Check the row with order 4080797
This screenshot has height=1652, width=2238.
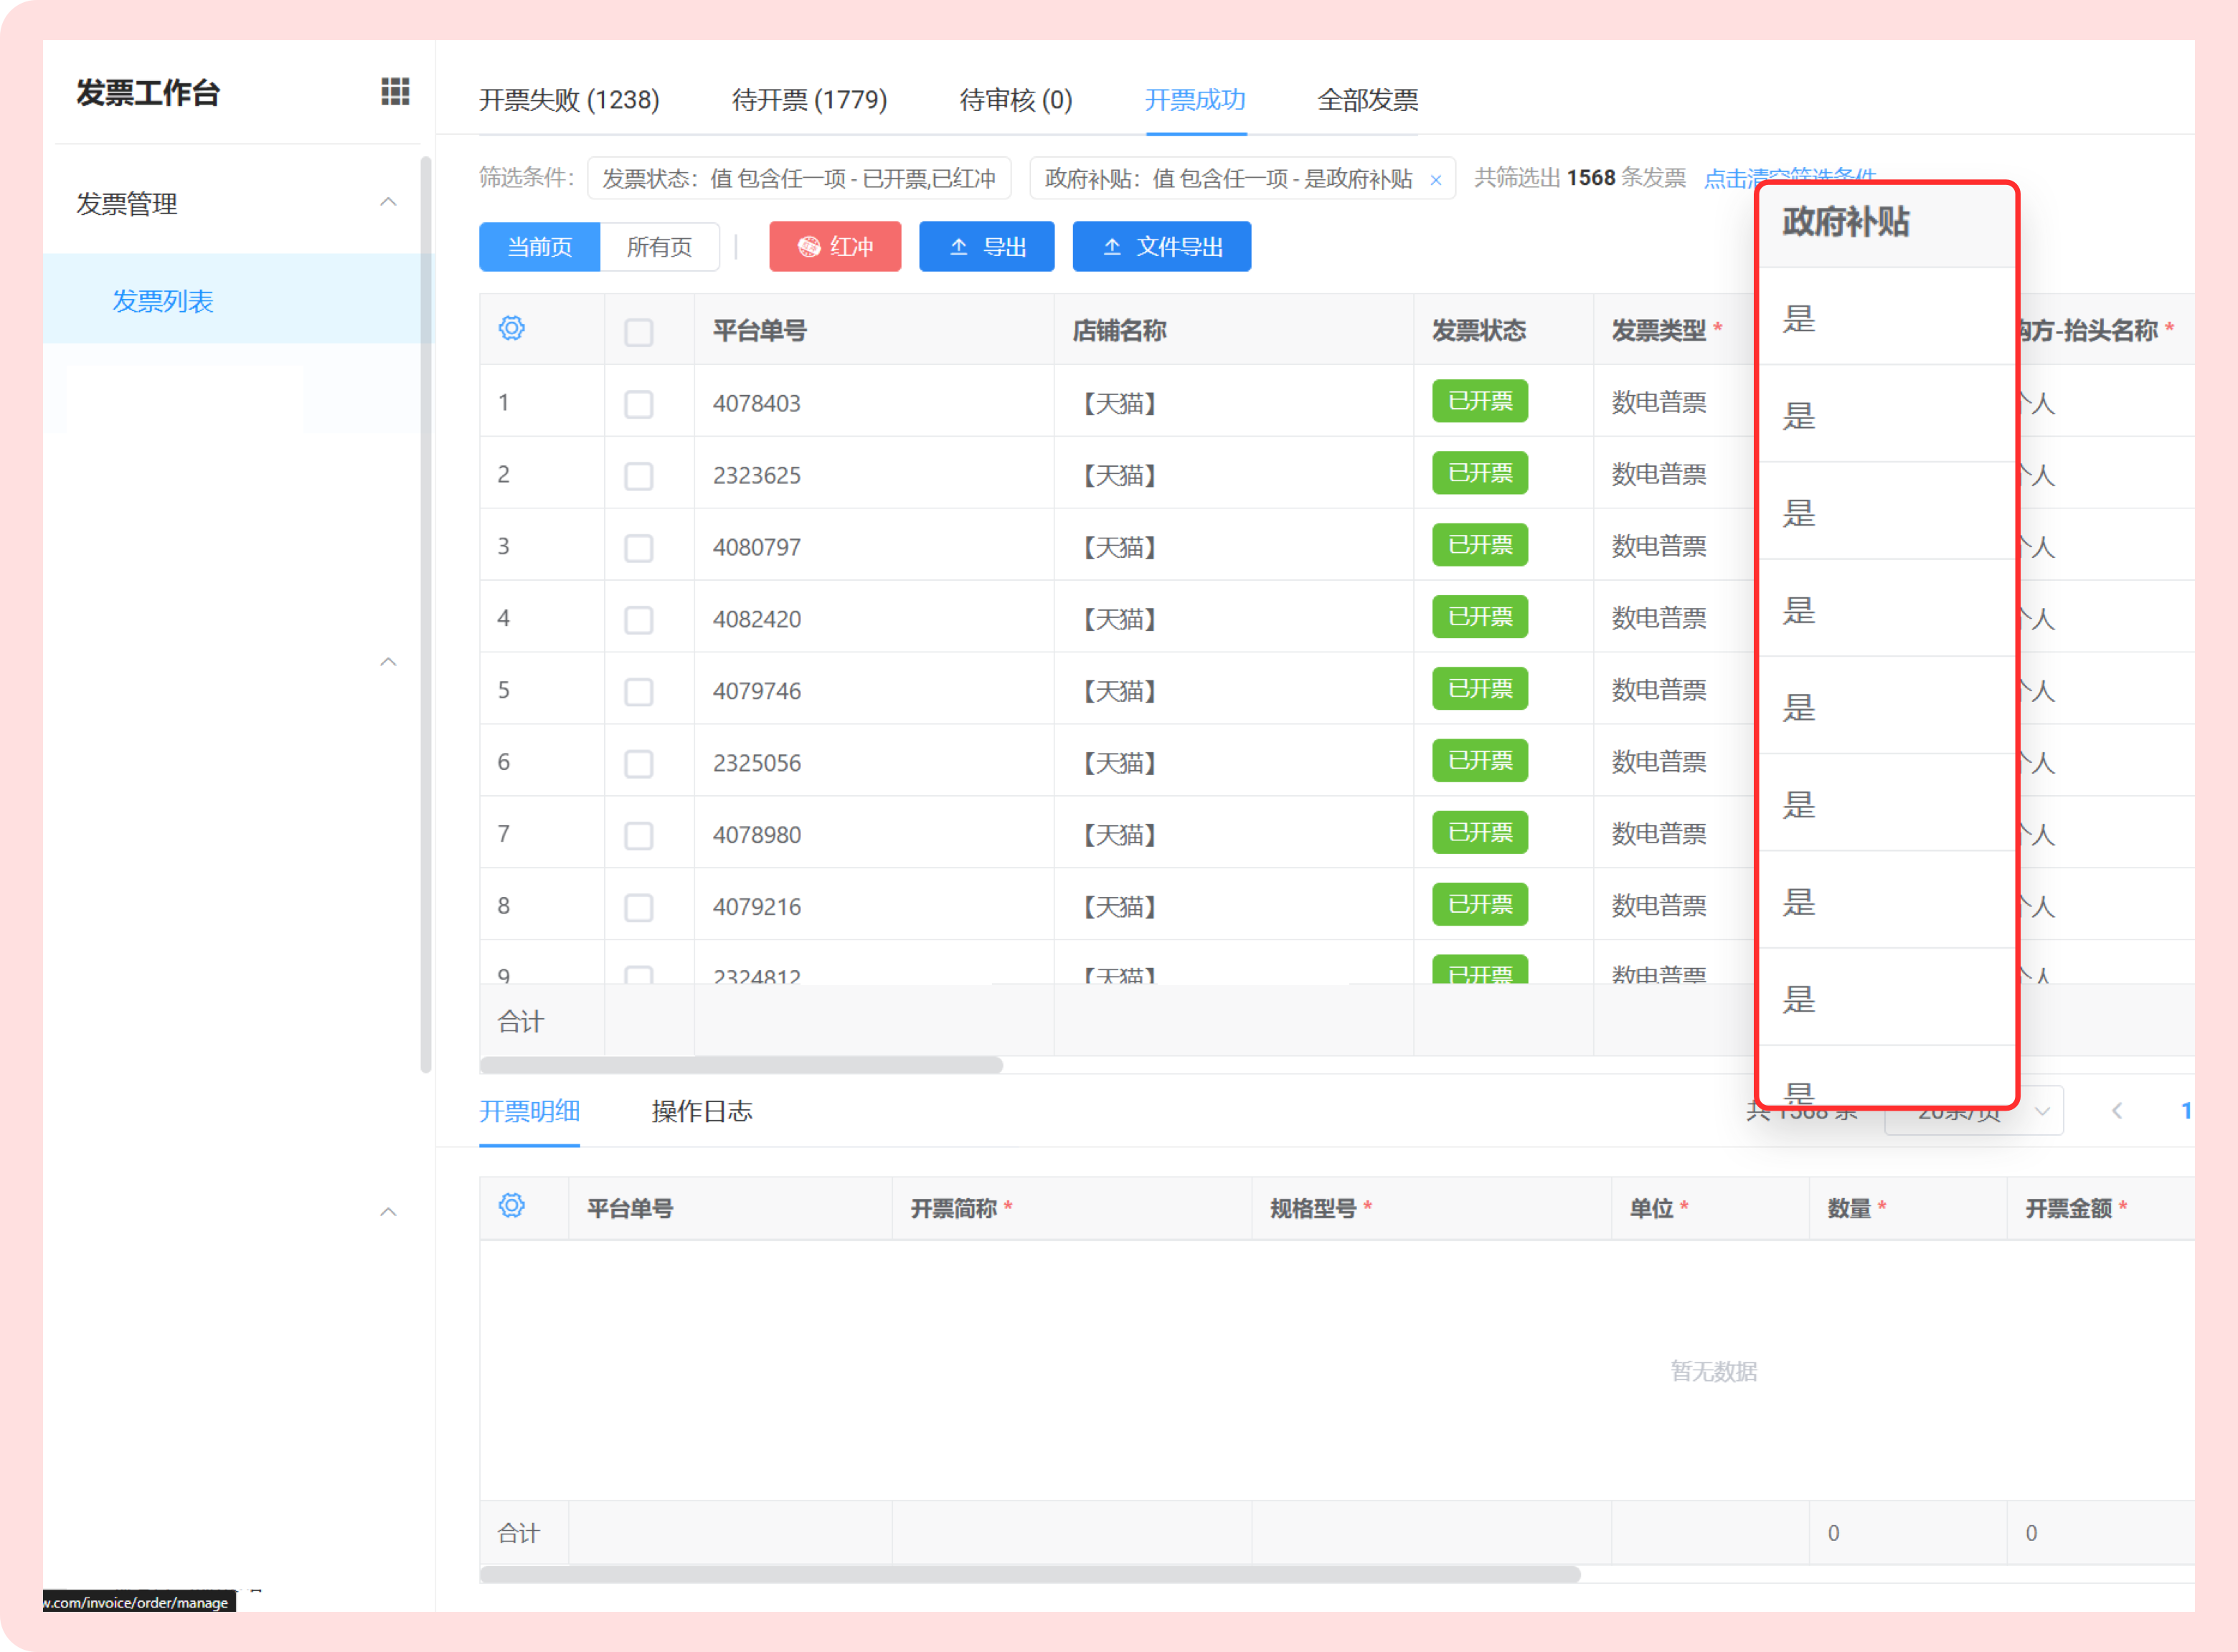pyautogui.click(x=638, y=548)
